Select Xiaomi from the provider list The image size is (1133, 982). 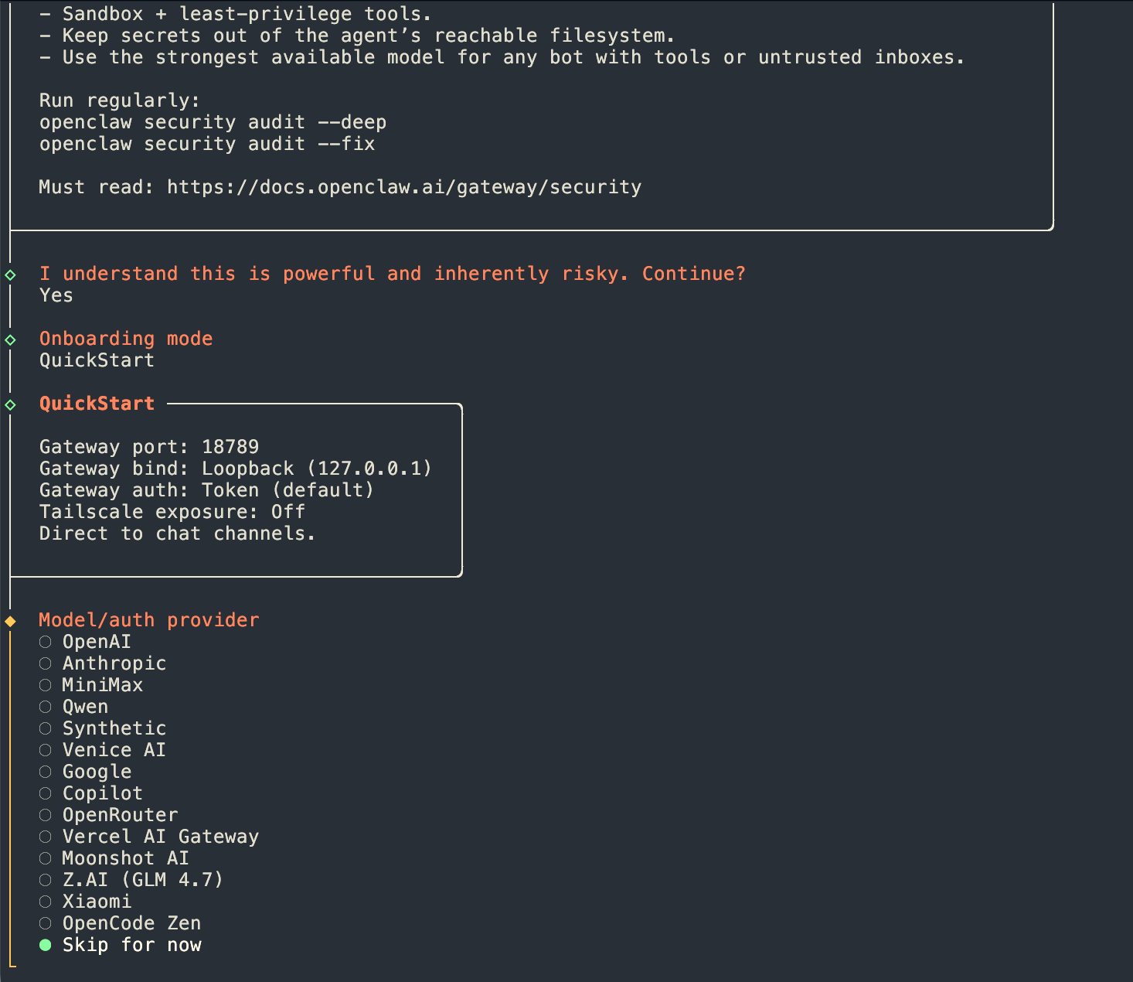point(46,902)
